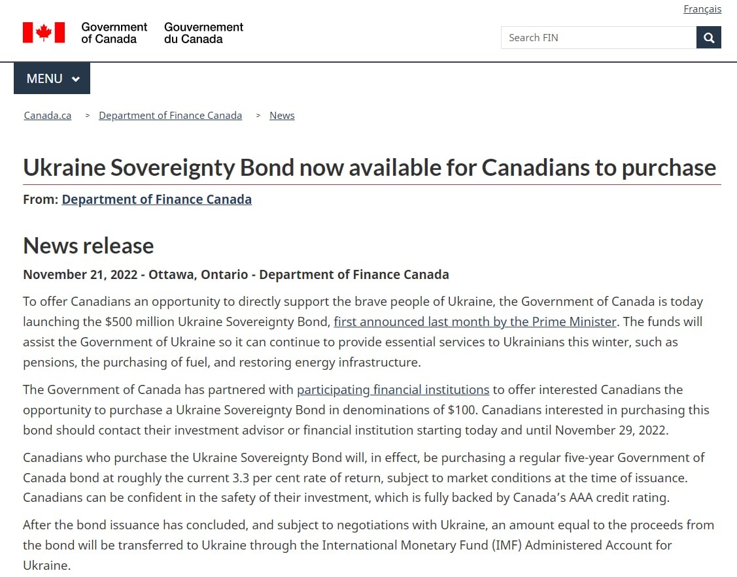Click the MENU chevron arrow
The height and width of the screenshot is (577, 737).
point(75,79)
